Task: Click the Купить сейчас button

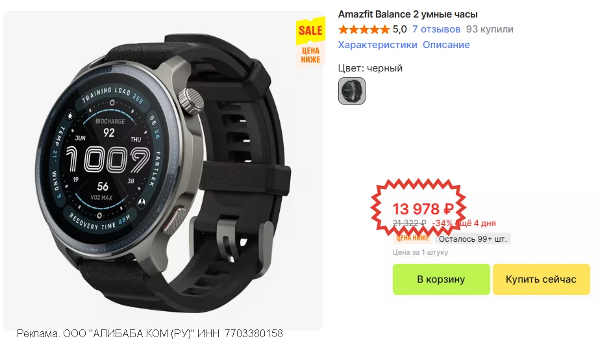Action: pos(541,279)
